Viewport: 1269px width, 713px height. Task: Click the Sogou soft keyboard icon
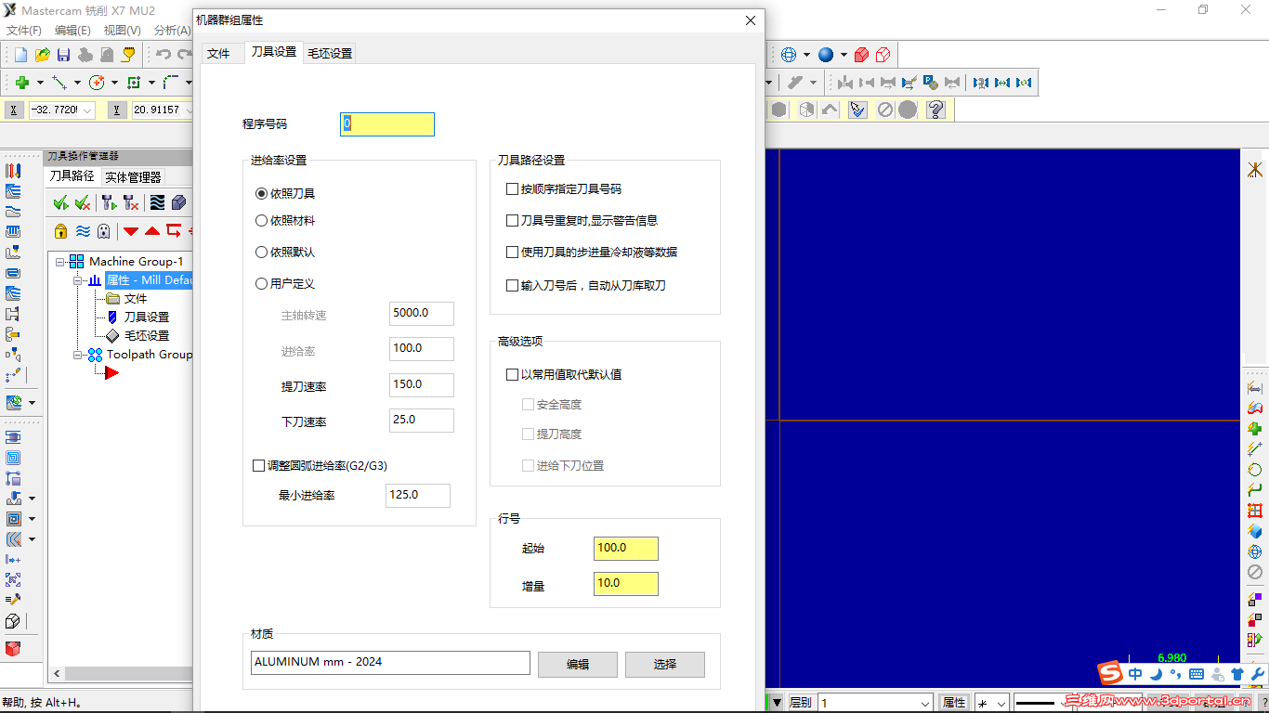pyautogui.click(x=1196, y=674)
